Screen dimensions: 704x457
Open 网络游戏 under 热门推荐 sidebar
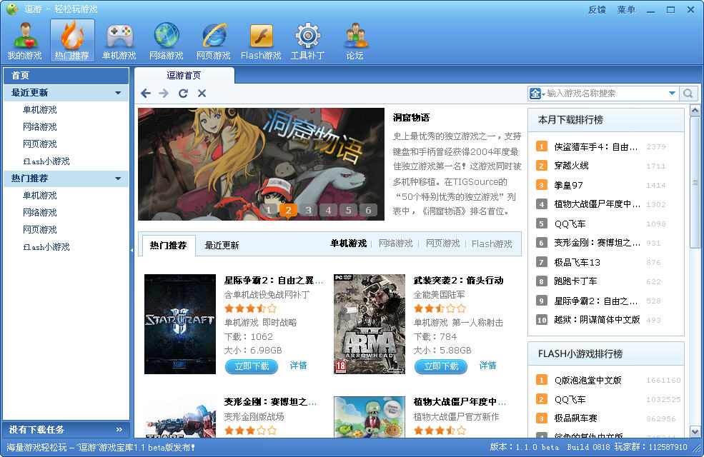pyautogui.click(x=40, y=213)
